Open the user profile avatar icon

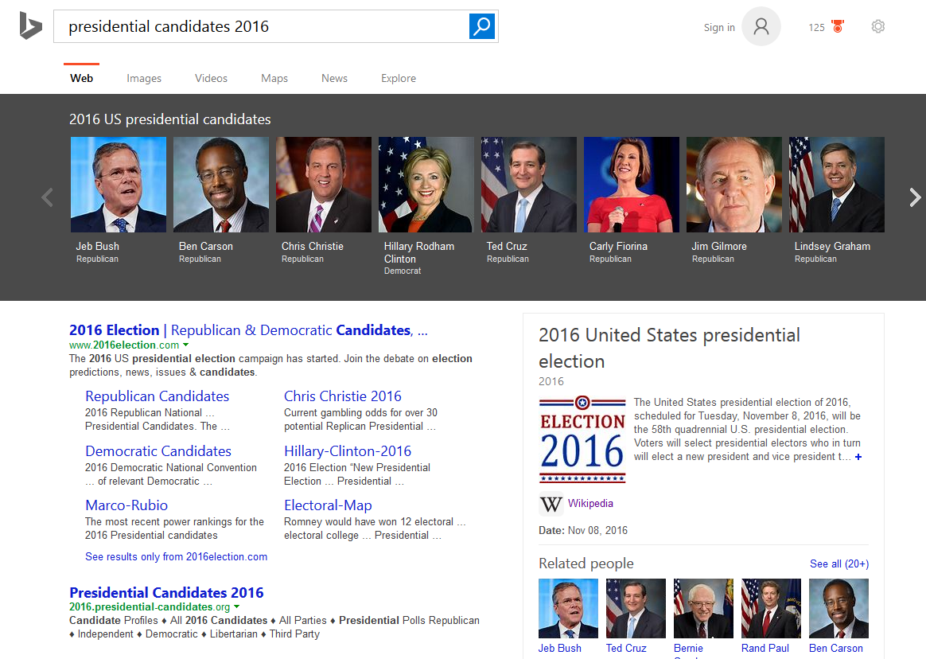point(761,27)
